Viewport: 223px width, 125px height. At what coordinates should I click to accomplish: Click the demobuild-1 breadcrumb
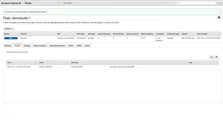[68, 3]
